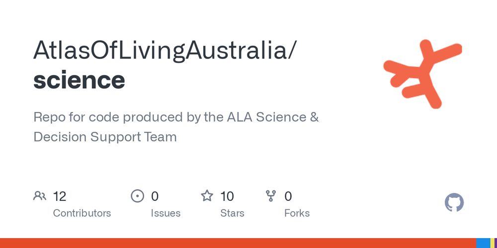Click the orange language bar segment
Screen dimensions: 497x248
point(238,243)
